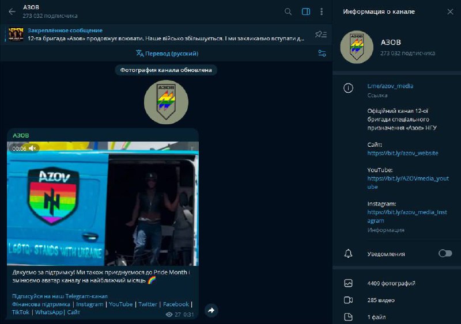
Task: Open the azov_website bit.ly link
Action: pyautogui.click(x=402, y=153)
